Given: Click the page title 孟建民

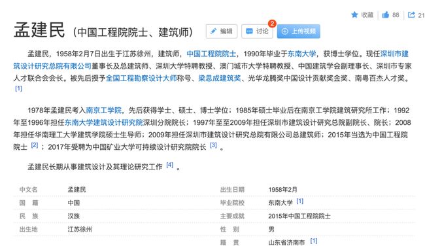Looking at the screenshot, I should tap(39, 30).
